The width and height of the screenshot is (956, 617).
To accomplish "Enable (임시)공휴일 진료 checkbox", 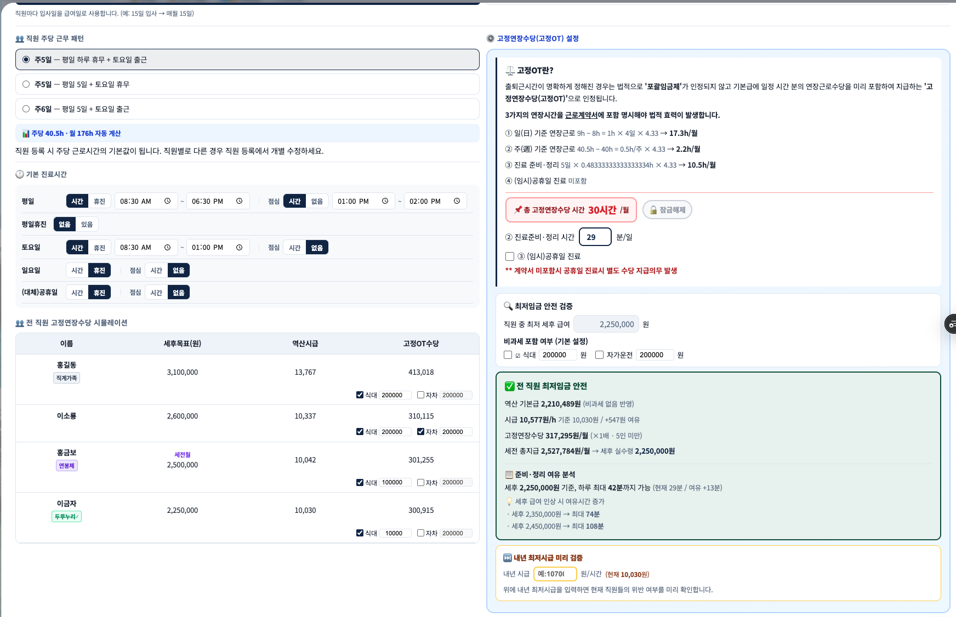I will tap(510, 256).
